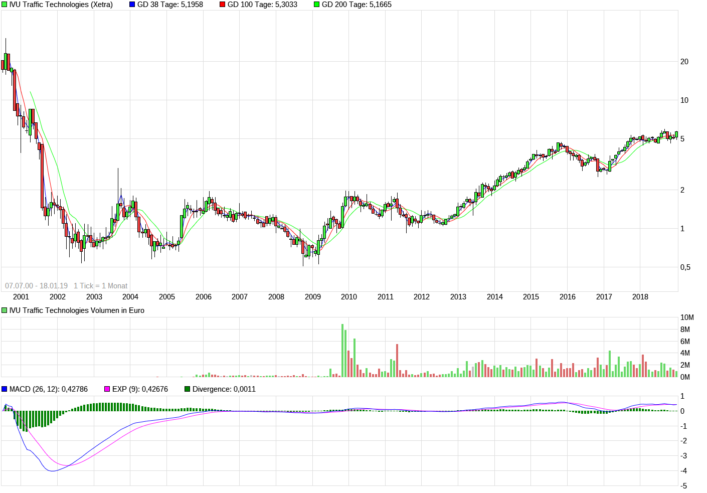
Task: Click the 2007 year label on the time axis
Action: (x=240, y=297)
